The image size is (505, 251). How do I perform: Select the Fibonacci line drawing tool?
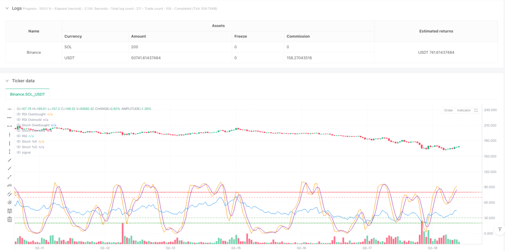click(10, 211)
